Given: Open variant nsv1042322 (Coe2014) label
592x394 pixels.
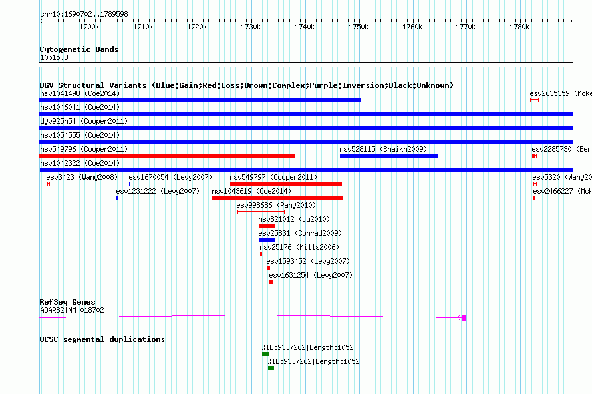Looking at the screenshot, I should coord(80,163).
